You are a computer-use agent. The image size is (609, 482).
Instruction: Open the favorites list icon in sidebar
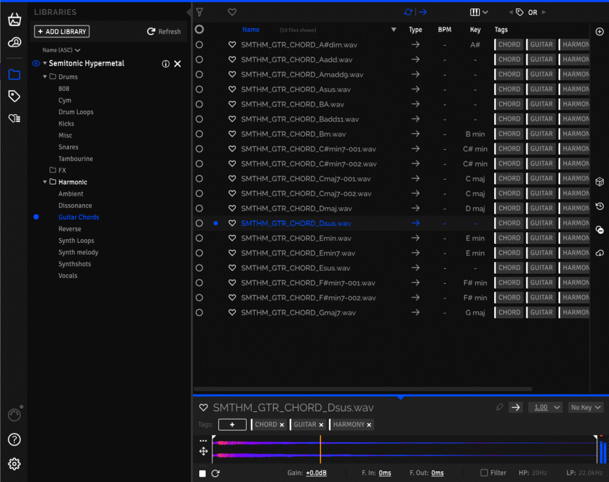[x=14, y=118]
